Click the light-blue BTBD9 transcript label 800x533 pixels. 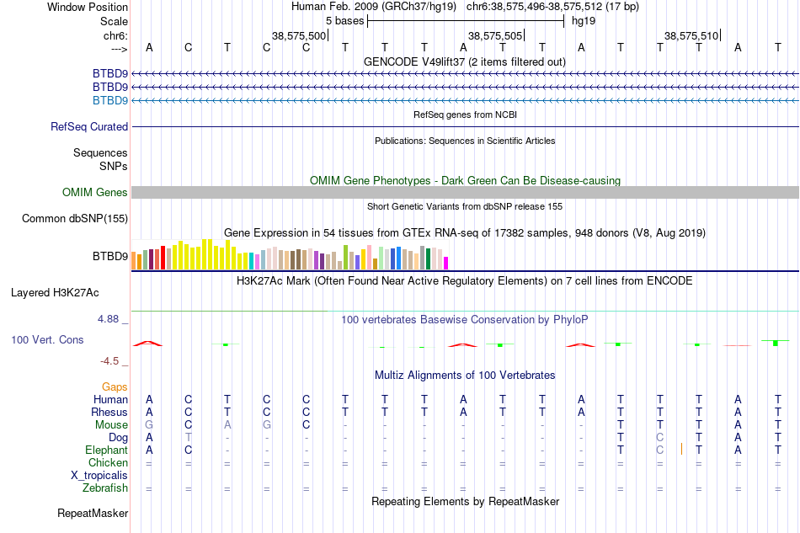[x=110, y=100]
